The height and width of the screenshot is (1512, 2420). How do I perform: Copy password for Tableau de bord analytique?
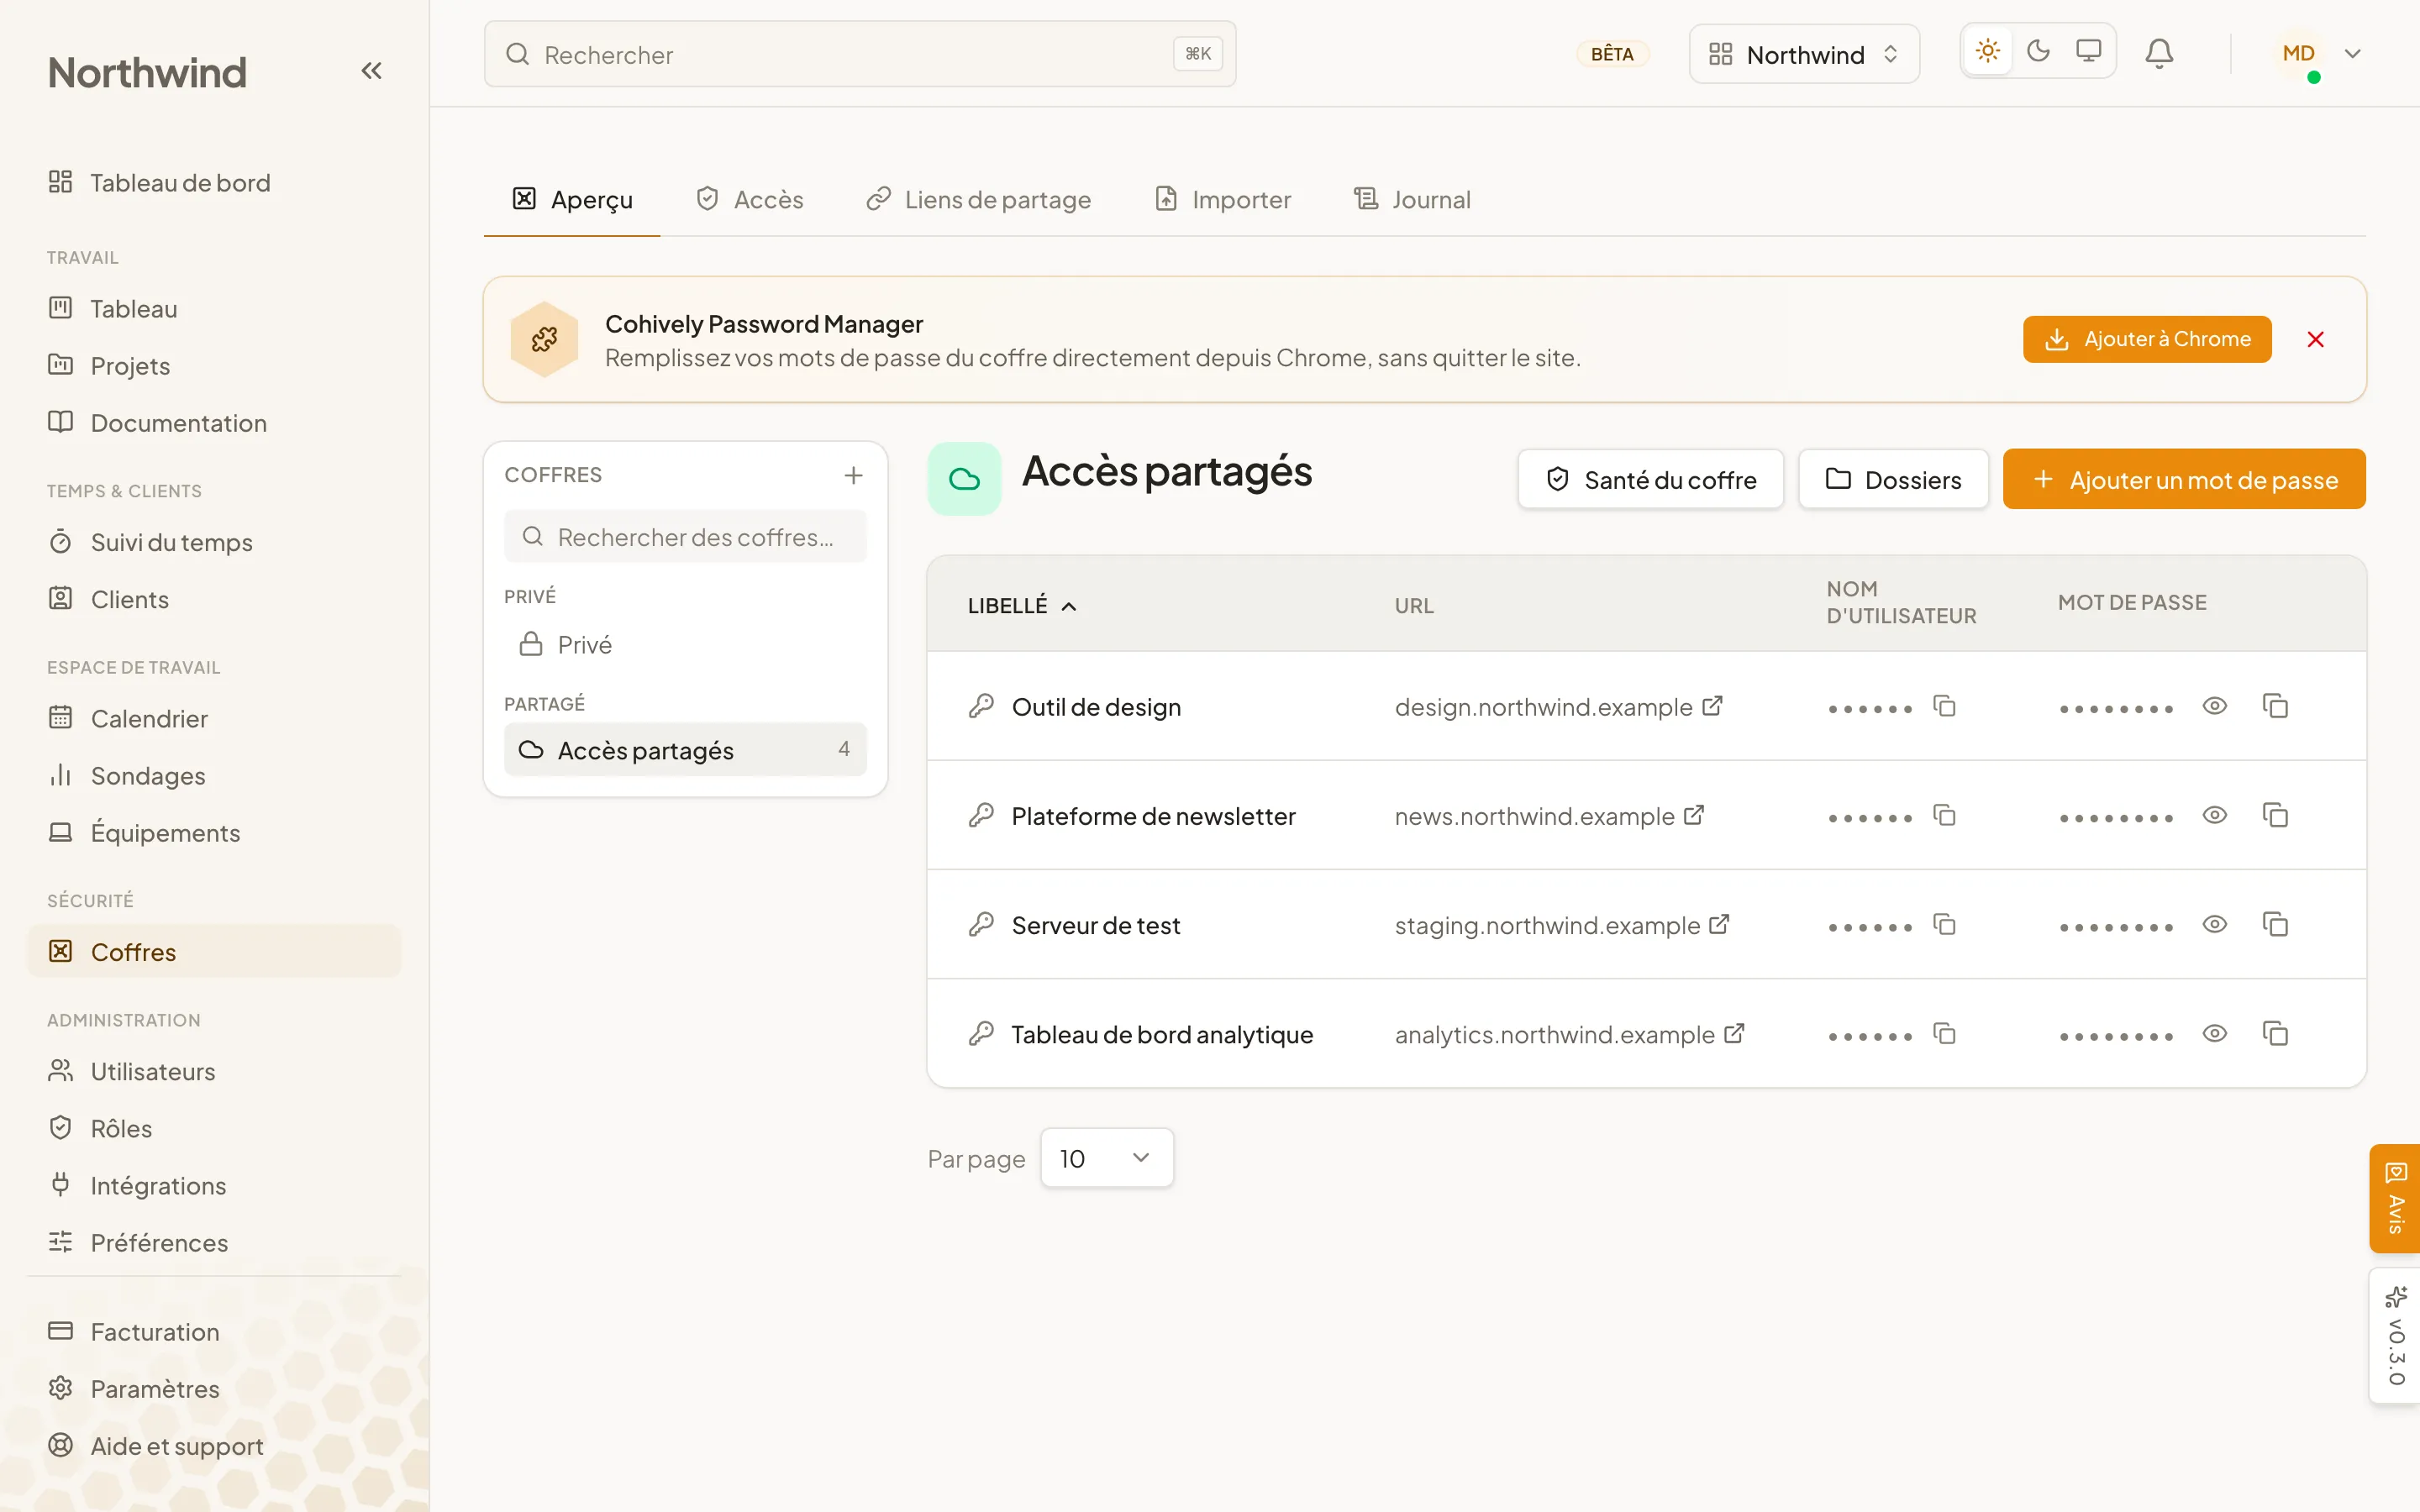pyautogui.click(x=2275, y=1034)
